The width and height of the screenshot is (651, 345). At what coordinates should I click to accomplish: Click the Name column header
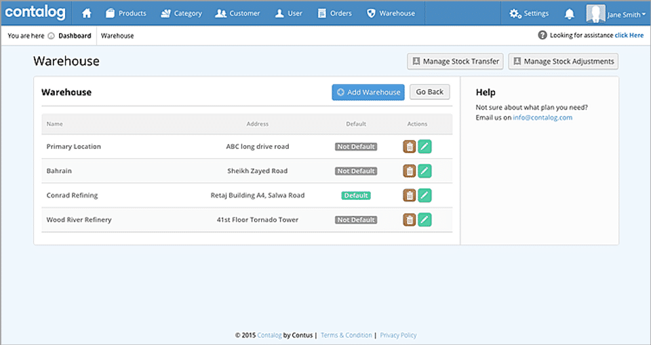click(54, 124)
